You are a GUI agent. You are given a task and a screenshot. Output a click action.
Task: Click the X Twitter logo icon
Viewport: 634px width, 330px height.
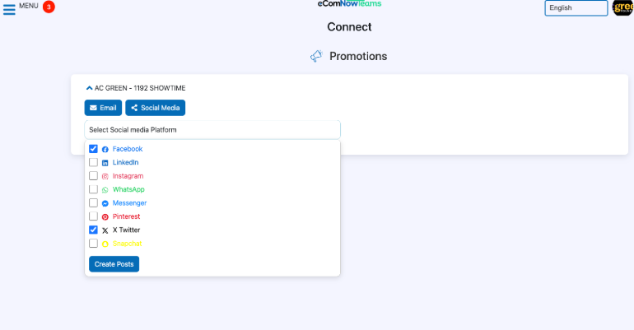(x=105, y=230)
